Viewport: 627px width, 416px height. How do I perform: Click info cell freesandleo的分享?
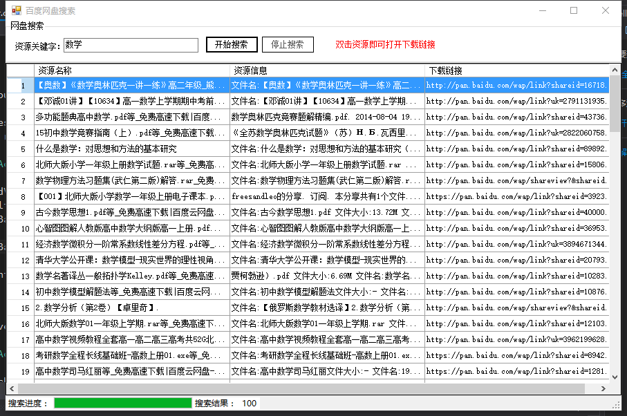(327, 197)
